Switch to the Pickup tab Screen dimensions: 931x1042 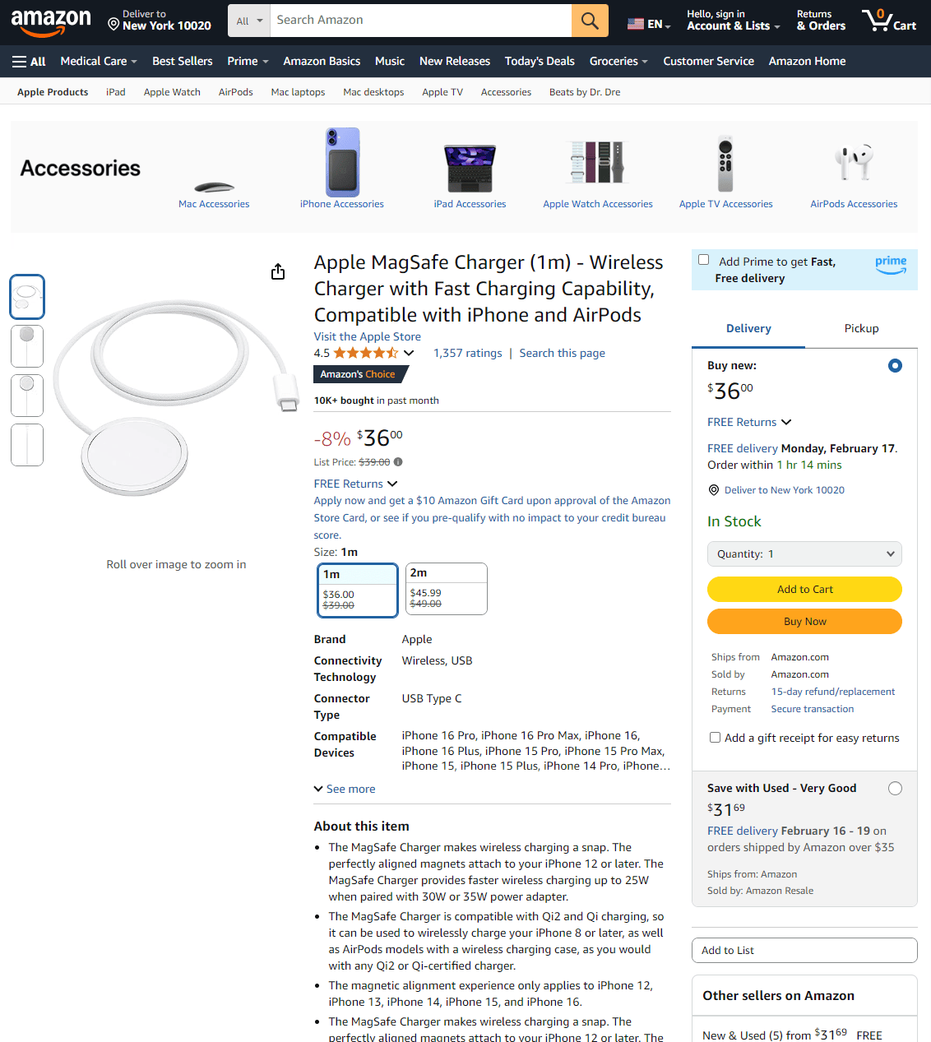click(x=861, y=329)
